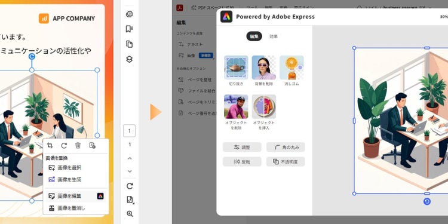The image size is (448, 224).
Task: Open the 切り抜き crop tool thumbnail
Action: (236, 67)
